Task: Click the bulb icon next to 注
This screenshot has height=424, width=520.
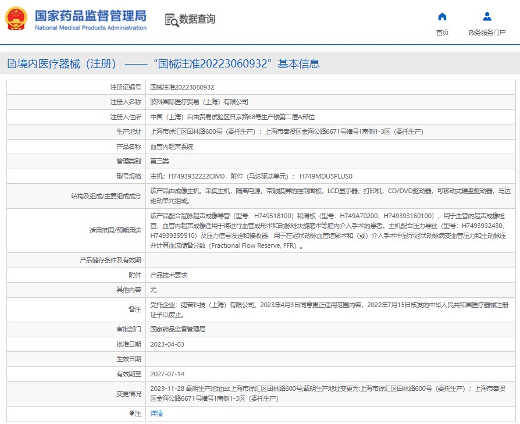Action: tap(131, 414)
